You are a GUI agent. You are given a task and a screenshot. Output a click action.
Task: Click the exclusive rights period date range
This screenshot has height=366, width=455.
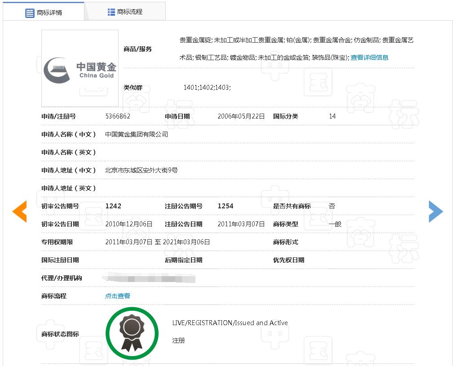coord(158,242)
